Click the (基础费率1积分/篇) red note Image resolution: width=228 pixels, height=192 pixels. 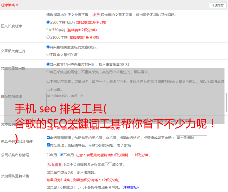point(91,22)
